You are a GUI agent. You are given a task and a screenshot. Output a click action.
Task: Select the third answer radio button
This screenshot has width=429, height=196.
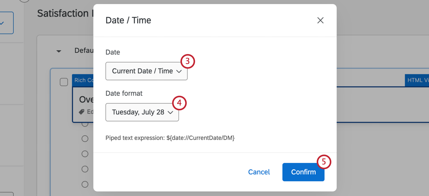pos(85,154)
